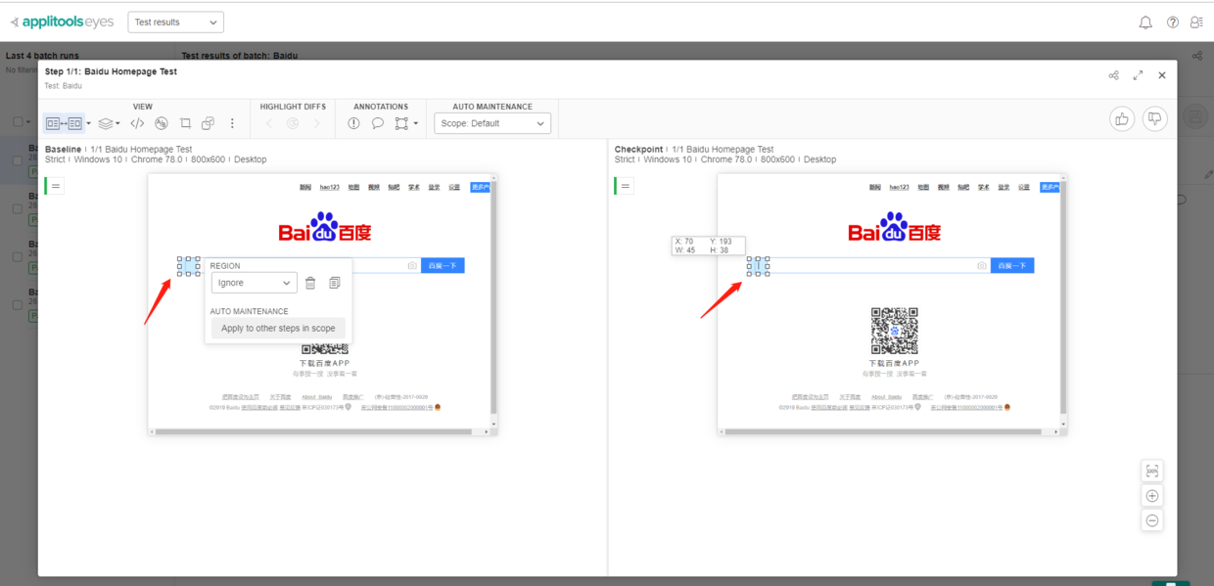This screenshot has height=586, width=1214.
Task: Select the annotation region tool icon
Action: [401, 123]
